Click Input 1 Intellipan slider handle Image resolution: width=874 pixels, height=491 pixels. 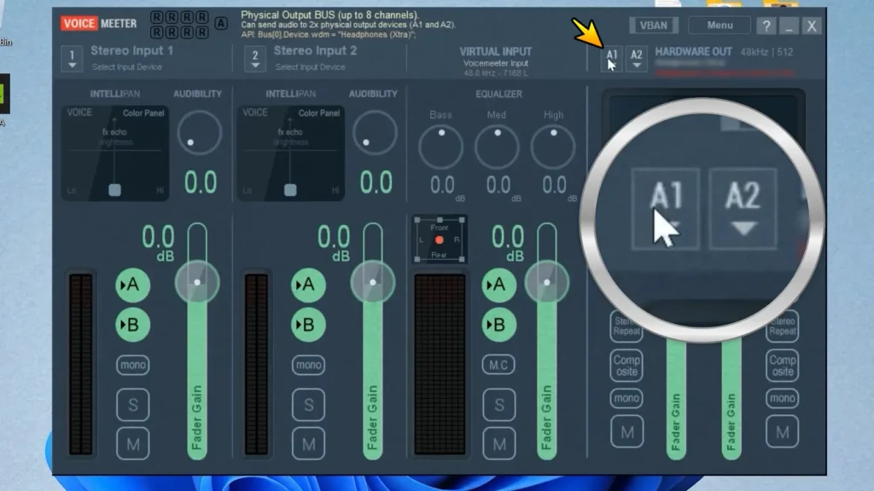pos(115,190)
